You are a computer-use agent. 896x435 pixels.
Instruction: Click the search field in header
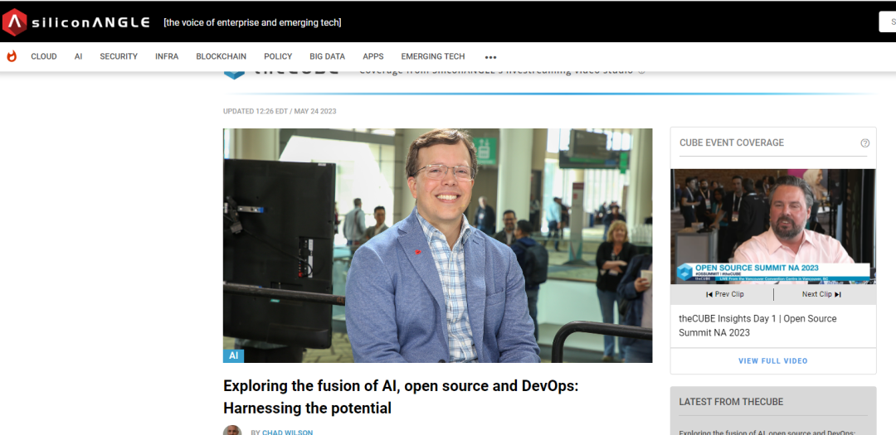coord(888,22)
